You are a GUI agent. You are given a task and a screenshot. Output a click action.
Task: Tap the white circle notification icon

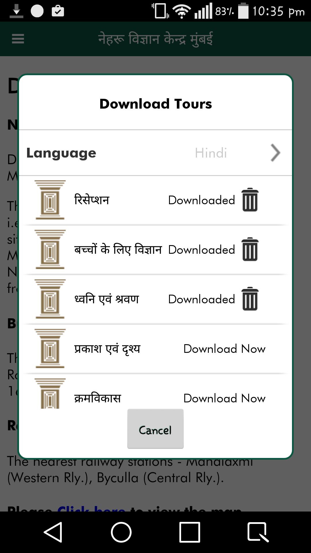(x=37, y=11)
